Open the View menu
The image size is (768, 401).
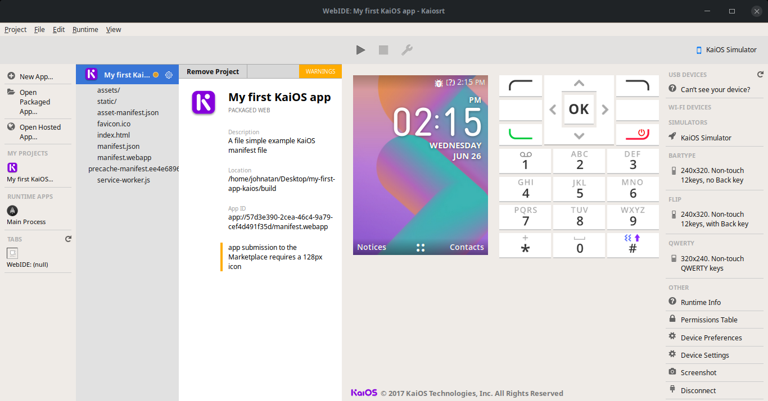click(x=114, y=30)
